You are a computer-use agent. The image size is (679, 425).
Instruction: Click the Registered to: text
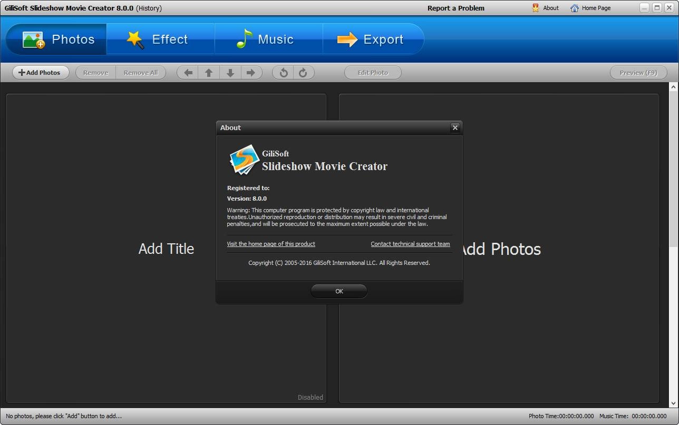pos(248,188)
